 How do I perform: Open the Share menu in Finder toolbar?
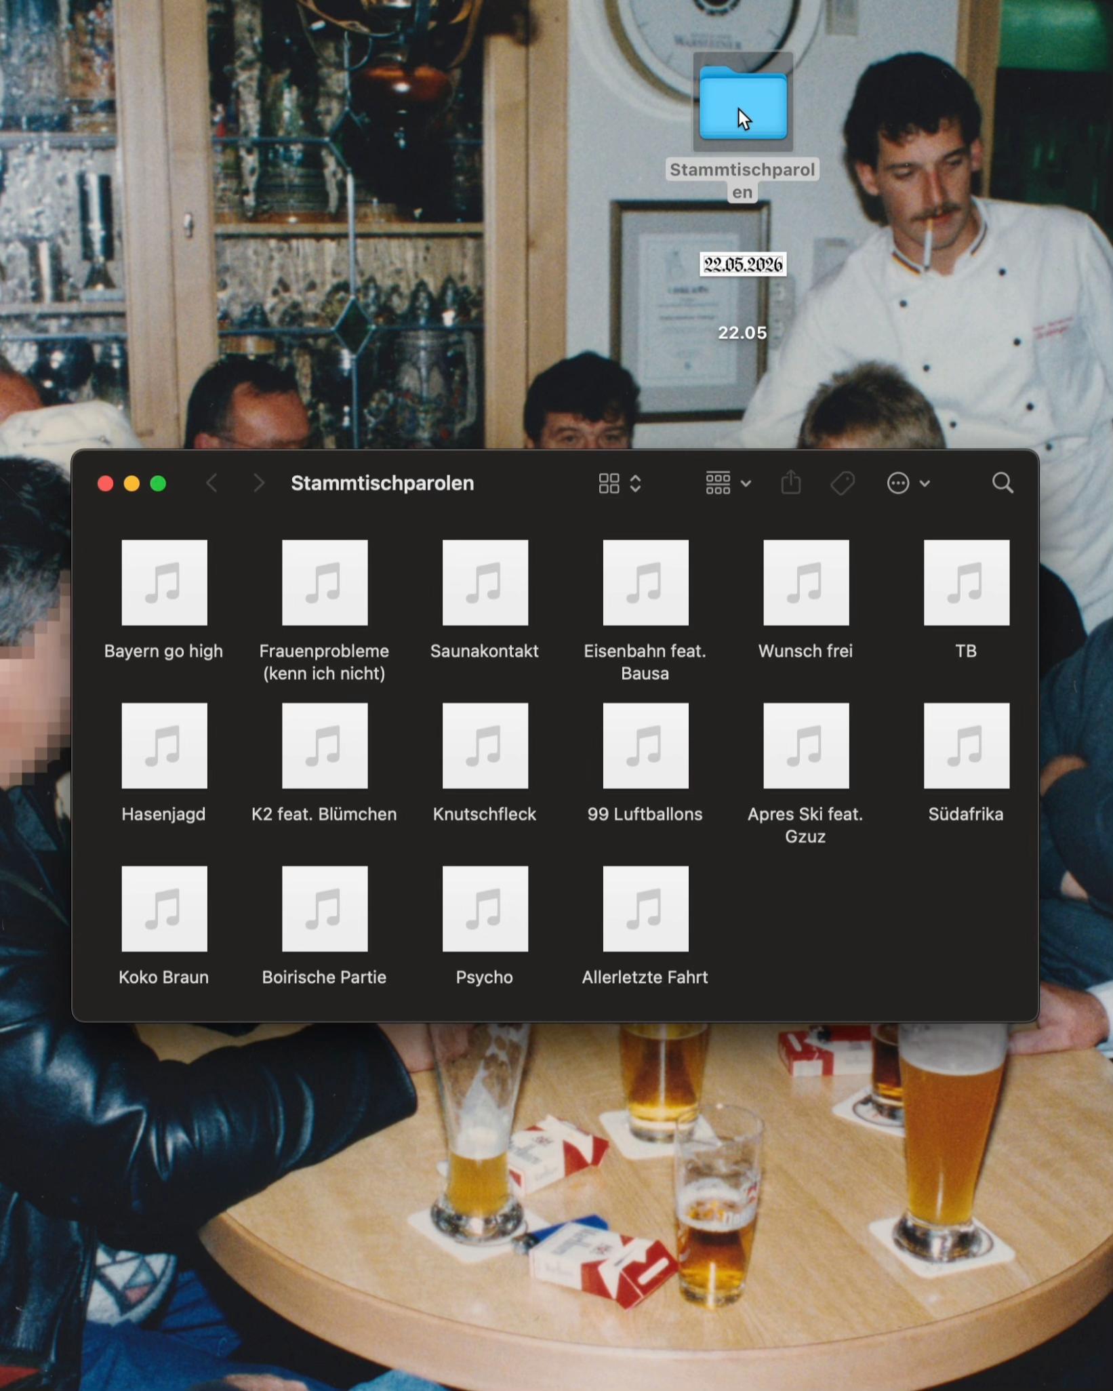tap(791, 483)
